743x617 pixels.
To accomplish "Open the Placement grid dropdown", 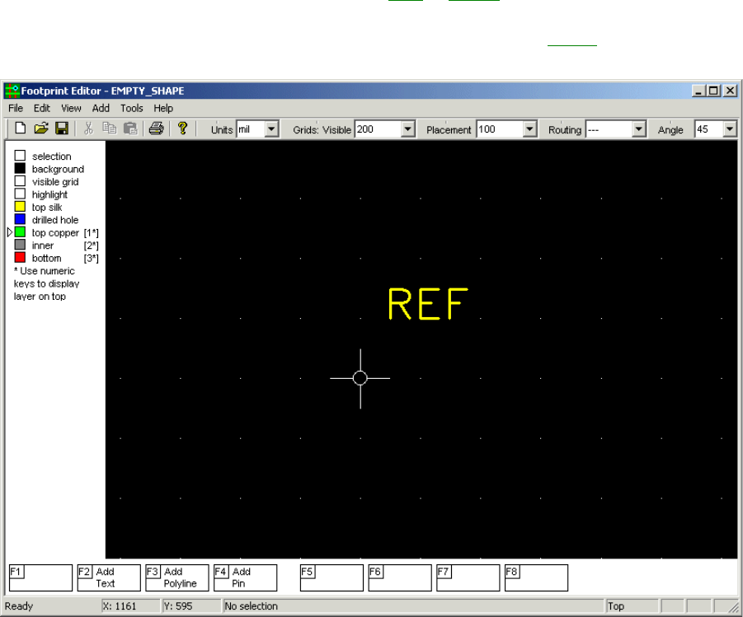I will (x=529, y=129).
